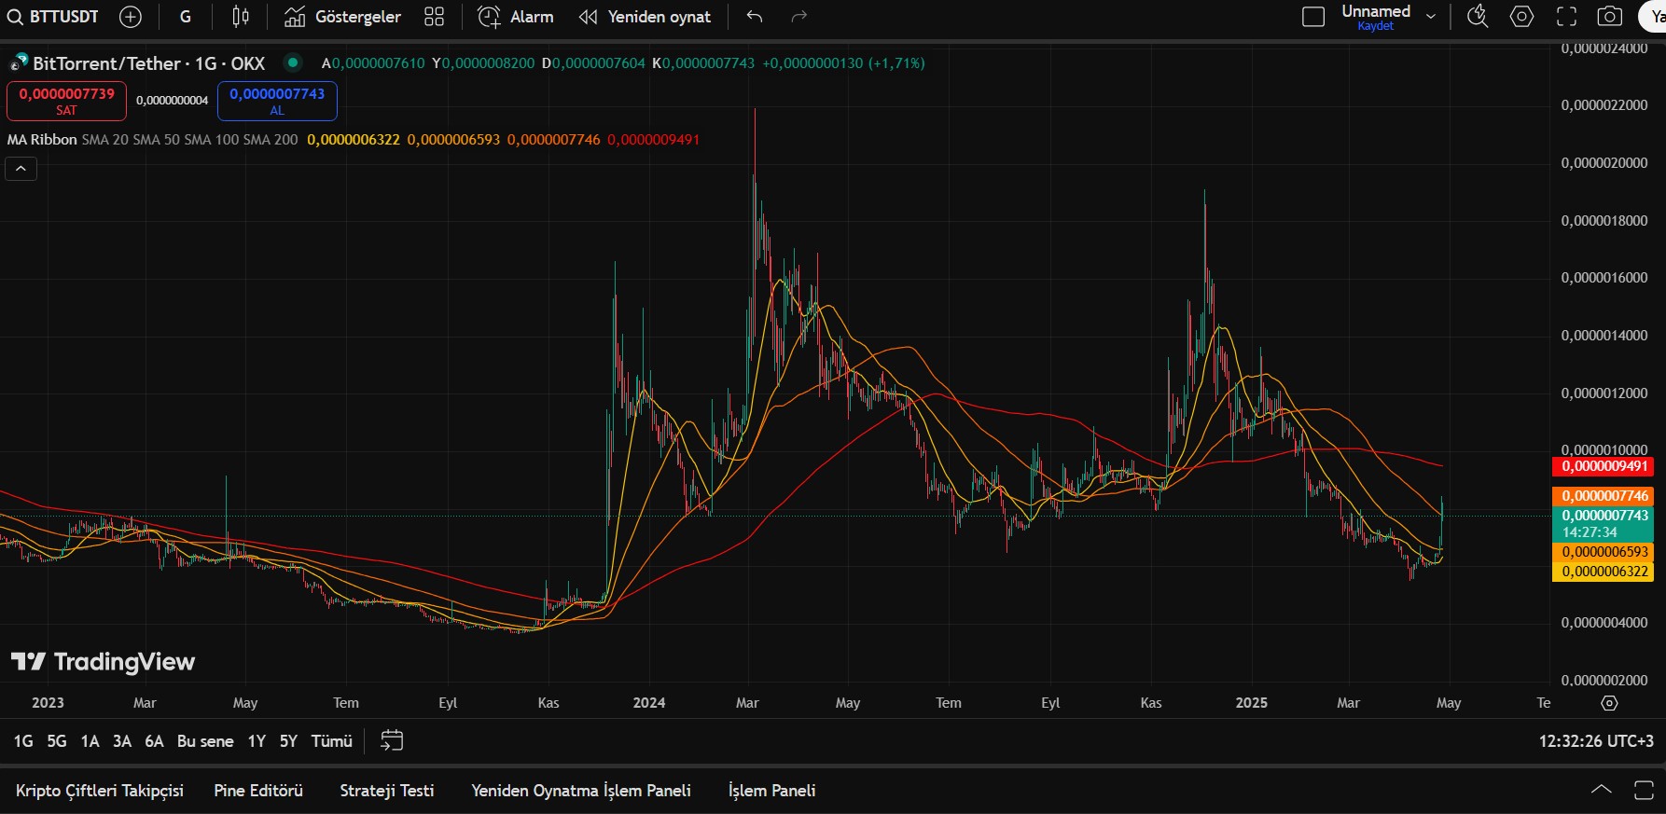Open timezone menu 12:32:26 UTC+3

(x=1596, y=741)
